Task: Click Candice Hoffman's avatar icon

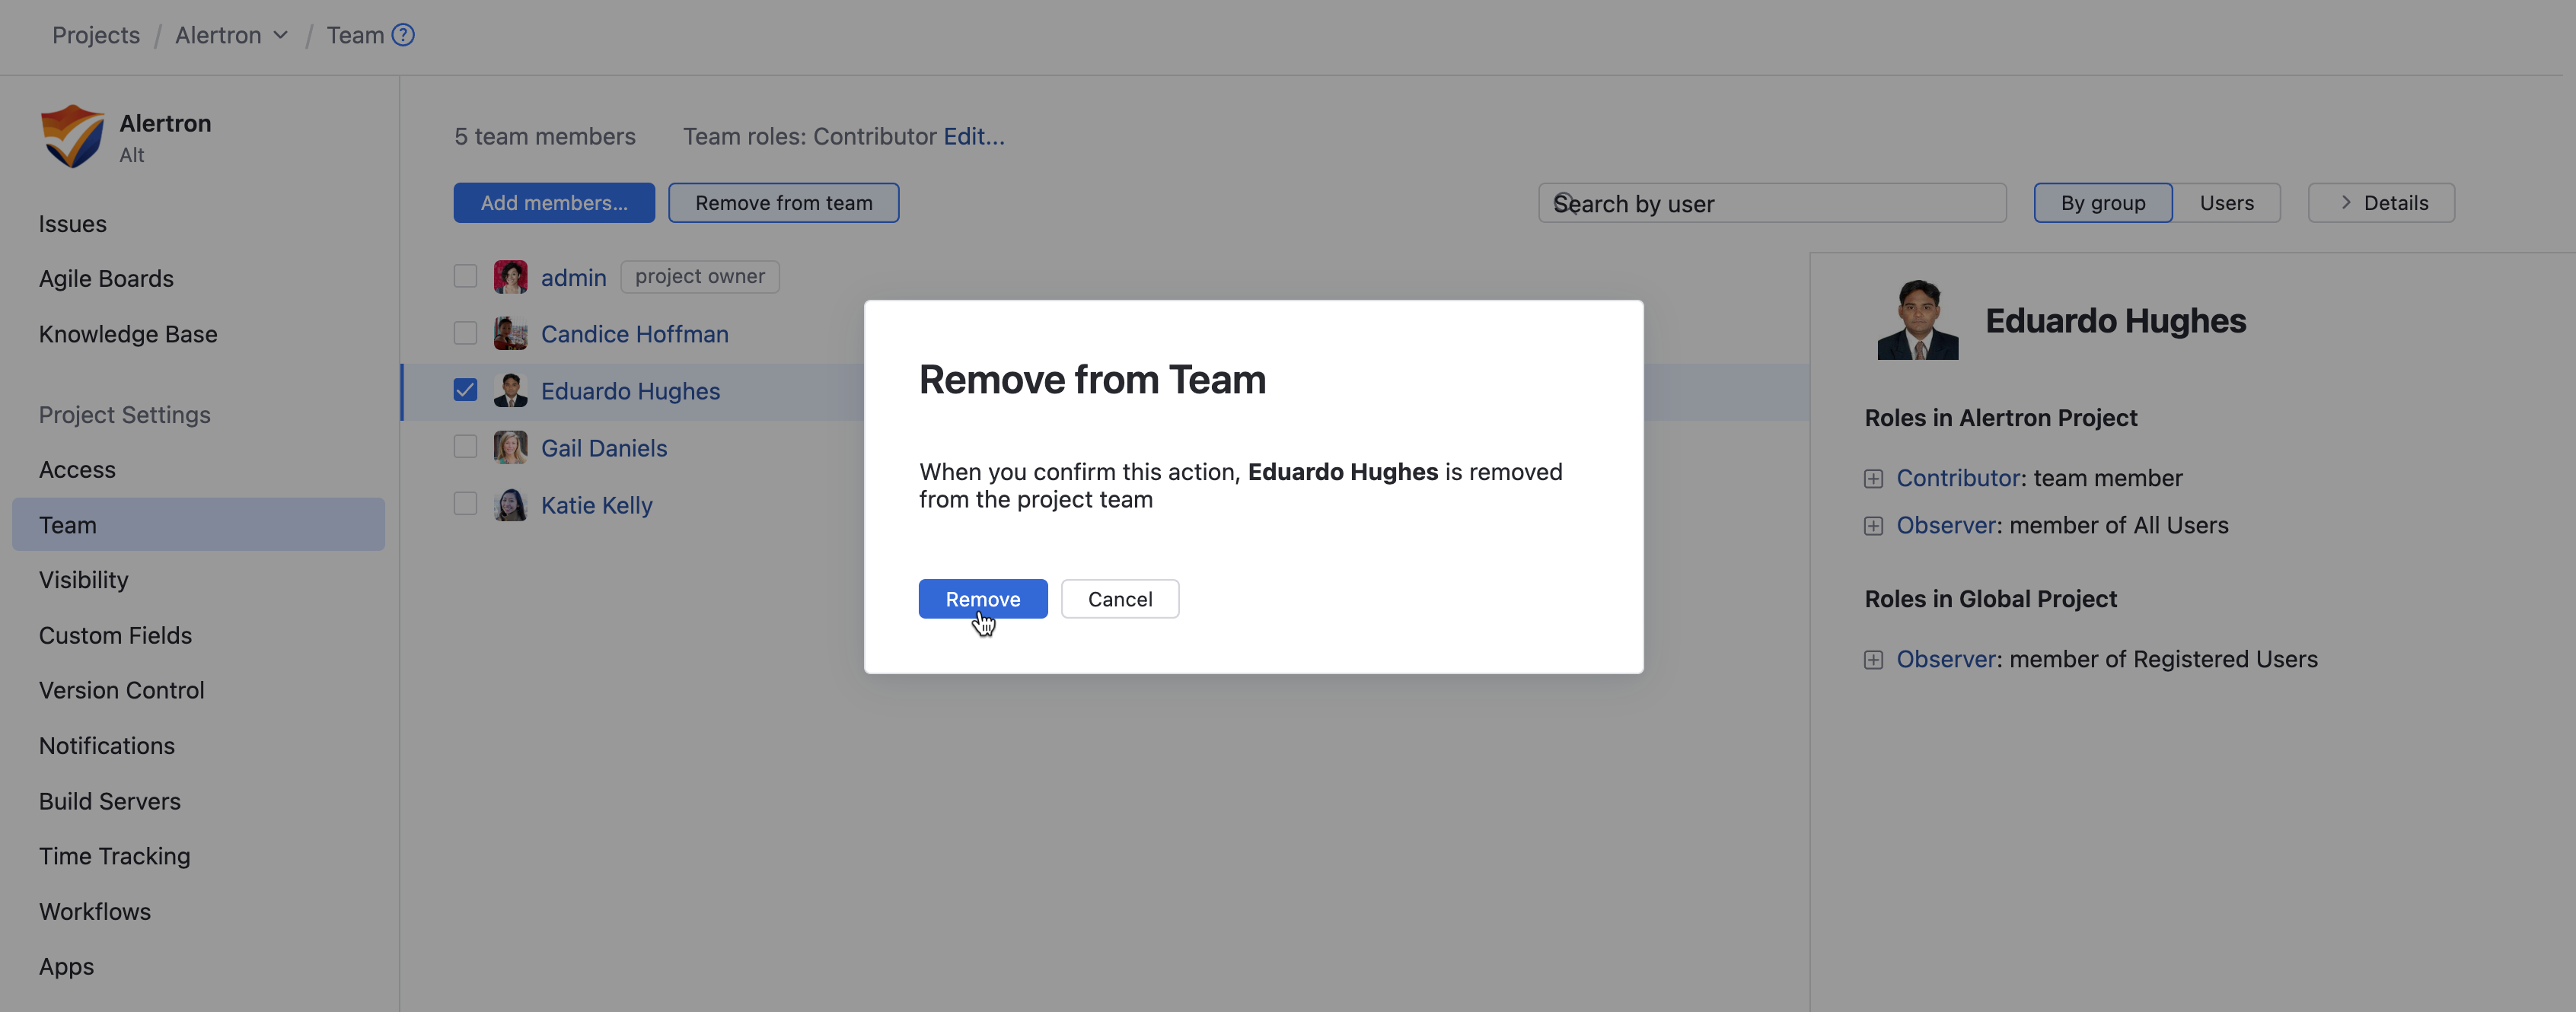Action: (510, 334)
